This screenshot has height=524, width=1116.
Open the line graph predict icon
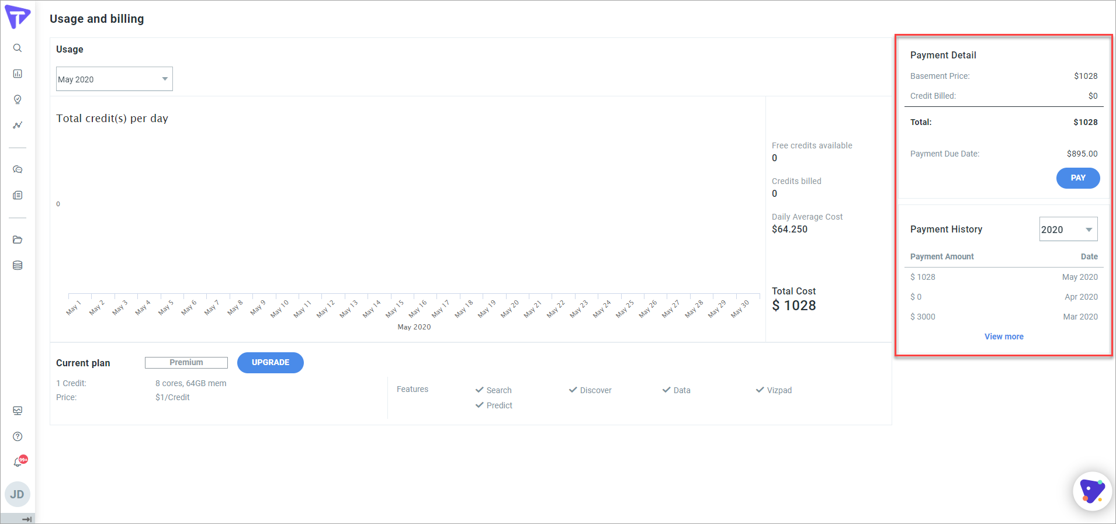(x=18, y=125)
